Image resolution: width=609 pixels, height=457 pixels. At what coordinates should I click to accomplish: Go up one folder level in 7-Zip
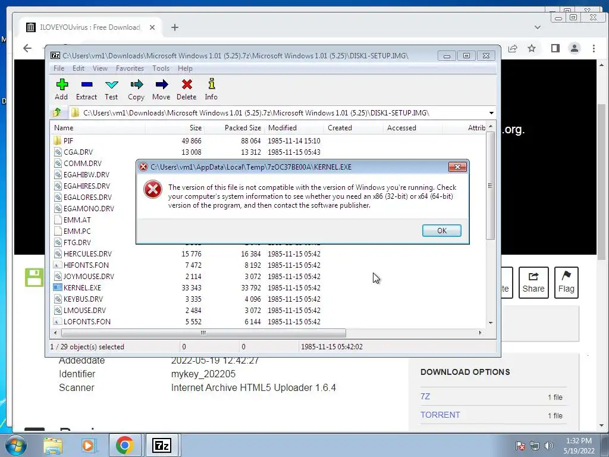pyautogui.click(x=57, y=112)
